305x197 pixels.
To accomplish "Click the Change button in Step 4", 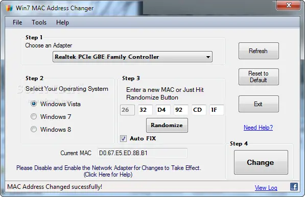I will pos(261,162).
